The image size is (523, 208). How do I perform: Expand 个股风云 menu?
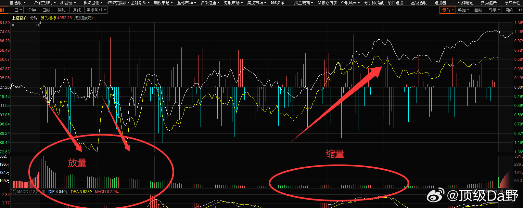(x=351, y=3)
